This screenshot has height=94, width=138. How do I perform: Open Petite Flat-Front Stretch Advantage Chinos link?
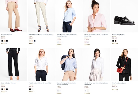click(41, 35)
